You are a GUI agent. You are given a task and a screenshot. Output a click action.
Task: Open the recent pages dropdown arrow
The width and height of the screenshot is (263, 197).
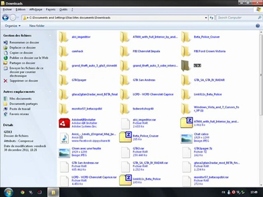pyautogui.click(x=18, y=18)
